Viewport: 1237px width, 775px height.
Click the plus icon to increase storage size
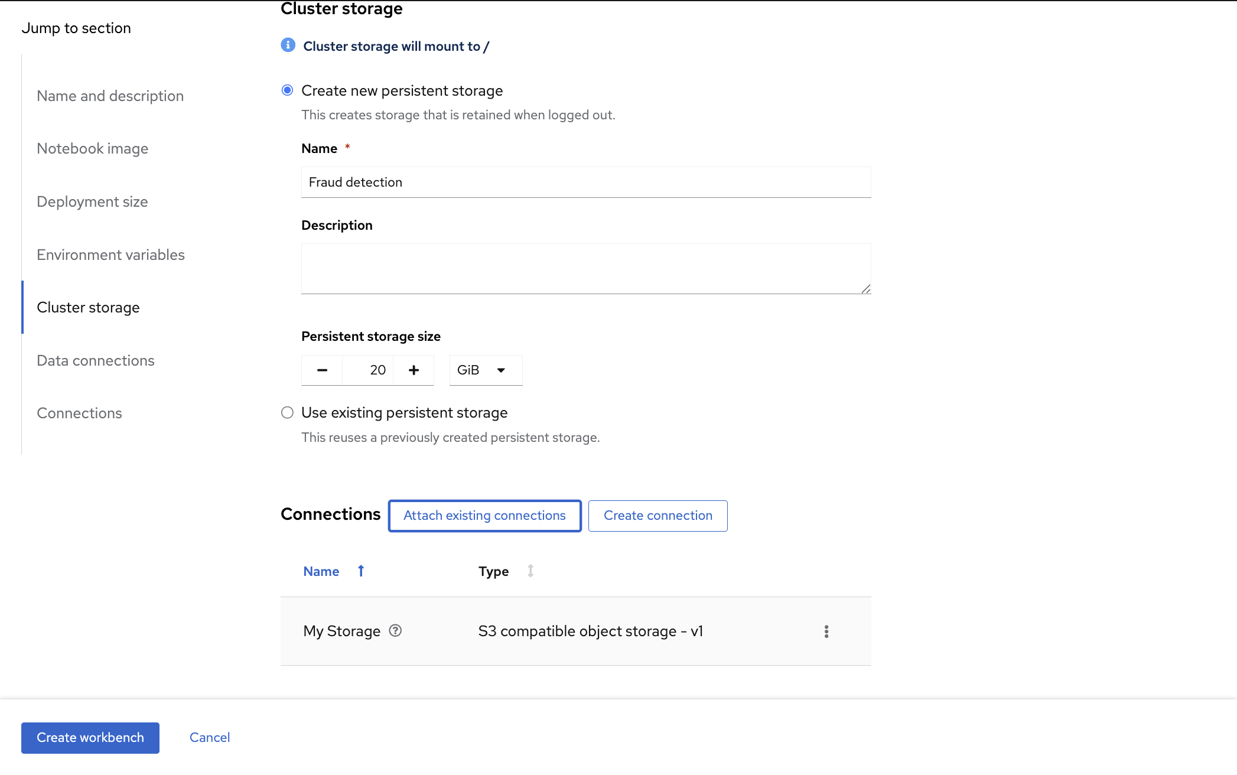coord(414,370)
